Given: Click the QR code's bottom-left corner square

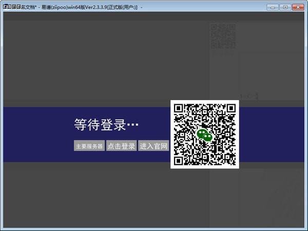Looking at the screenshot, I should point(179,161).
